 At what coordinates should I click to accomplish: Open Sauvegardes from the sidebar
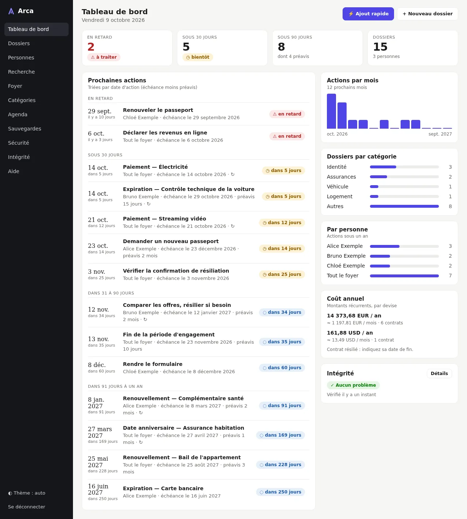tap(36, 129)
